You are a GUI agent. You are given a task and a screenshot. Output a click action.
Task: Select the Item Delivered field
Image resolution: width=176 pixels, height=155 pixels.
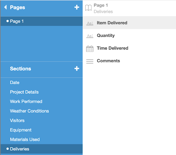click(129, 23)
